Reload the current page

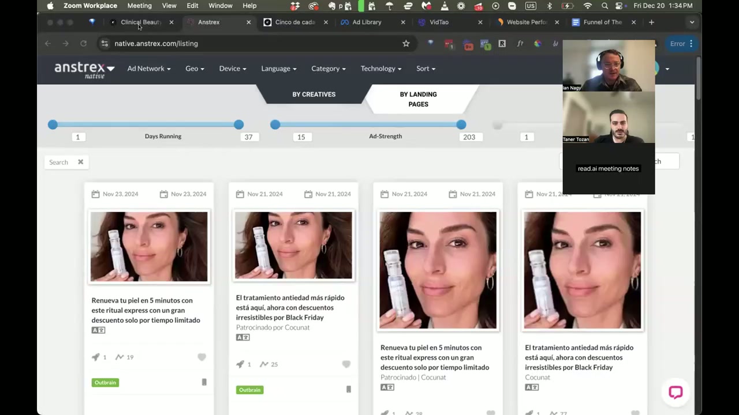[x=83, y=43]
